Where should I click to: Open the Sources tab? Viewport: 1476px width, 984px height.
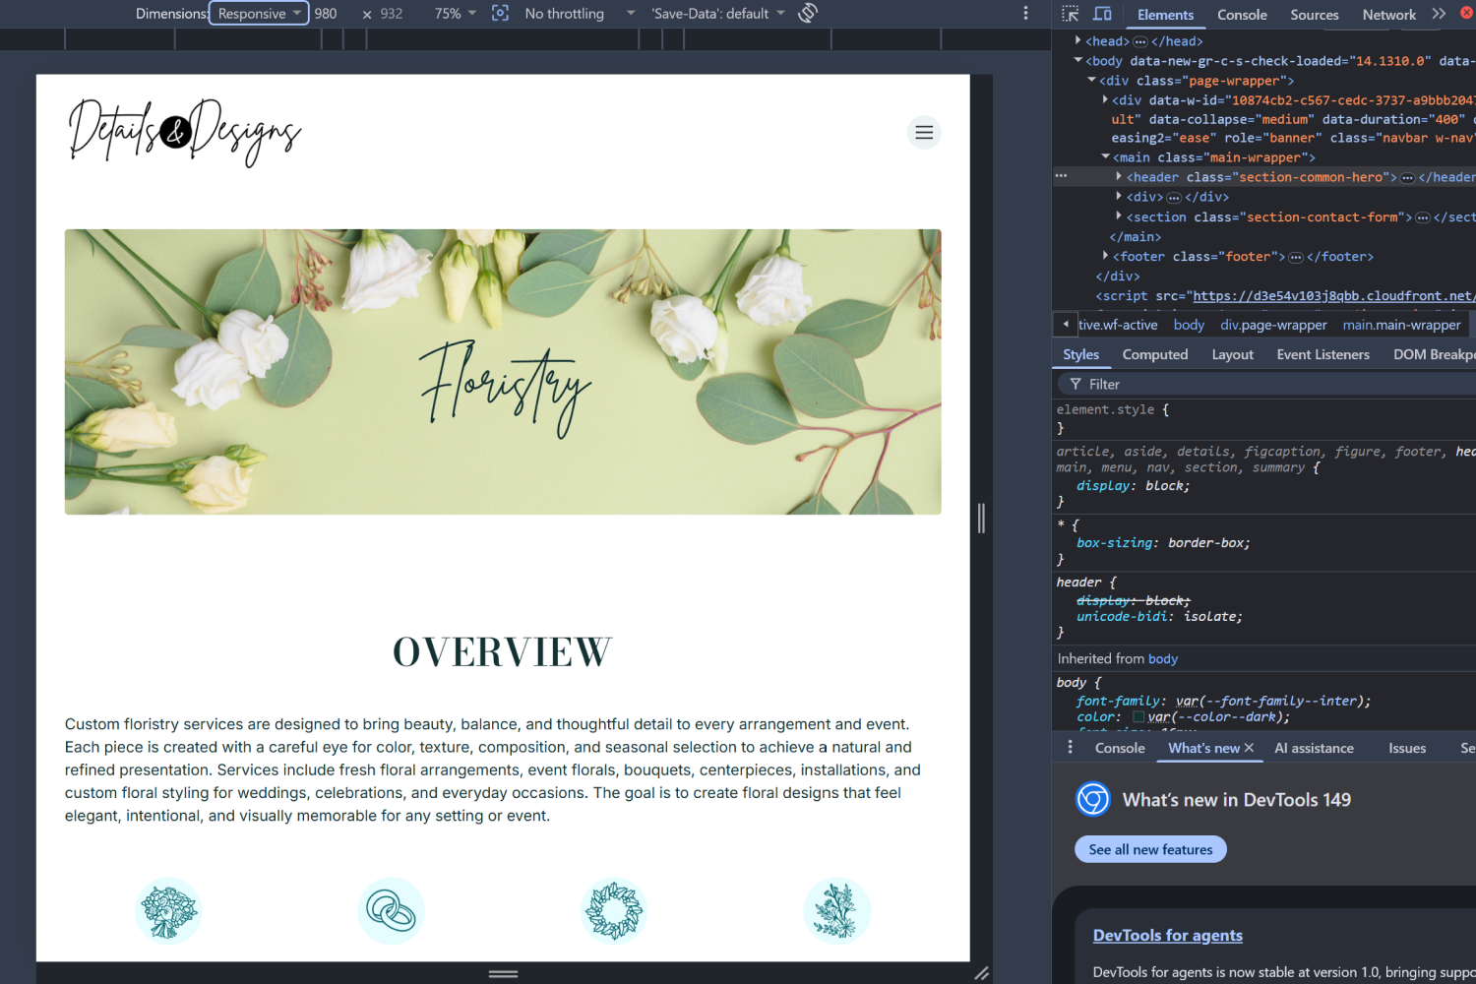[x=1315, y=15]
